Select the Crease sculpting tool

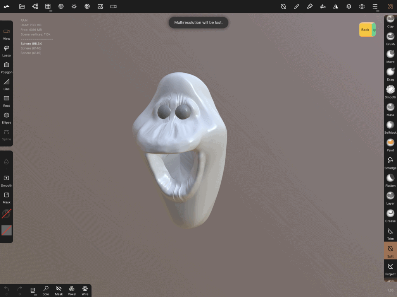coord(390,216)
